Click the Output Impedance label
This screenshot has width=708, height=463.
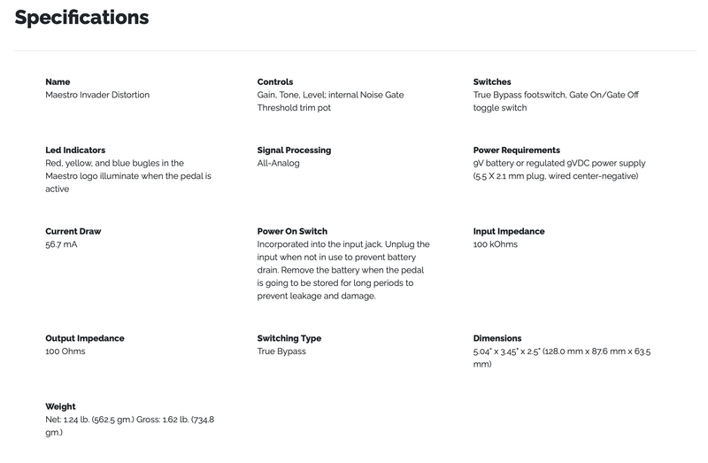coord(85,338)
